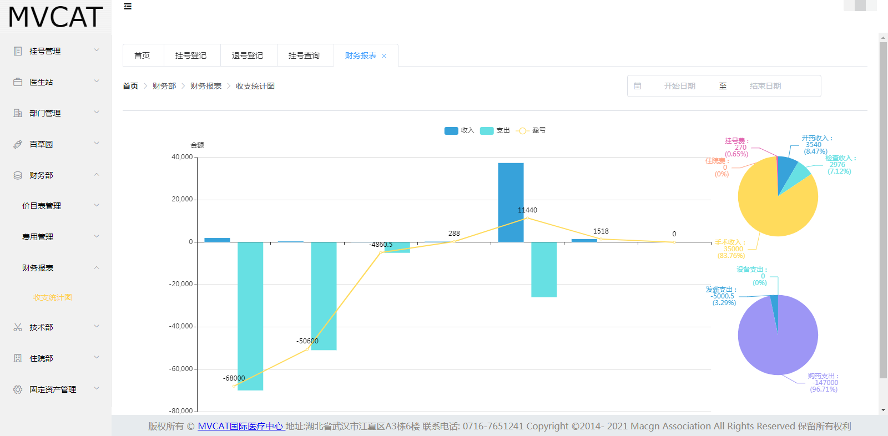
Task: Close the 财务报表 tab with the x
Action: 384,56
